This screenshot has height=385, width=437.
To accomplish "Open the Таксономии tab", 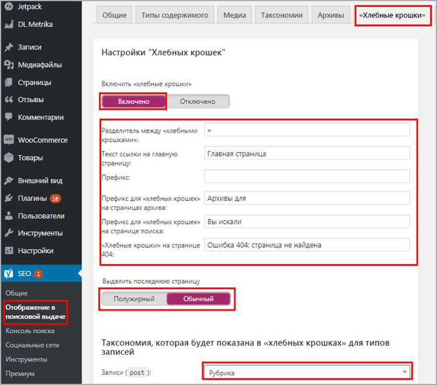I will pos(281,15).
